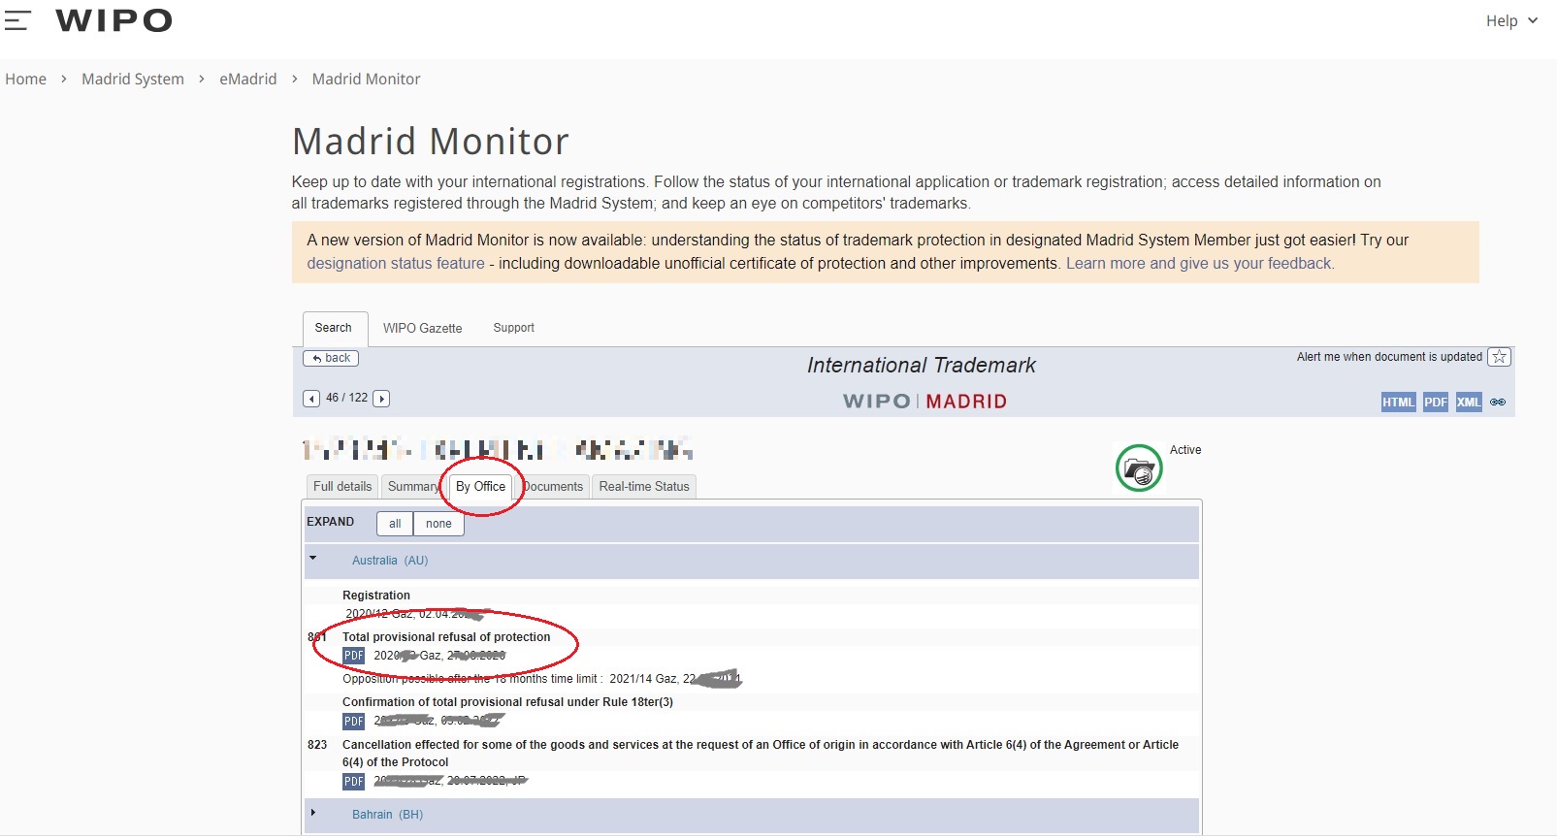Image resolution: width=1557 pixels, height=838 pixels.
Task: Follow the designation status feature link
Action: [x=395, y=264]
